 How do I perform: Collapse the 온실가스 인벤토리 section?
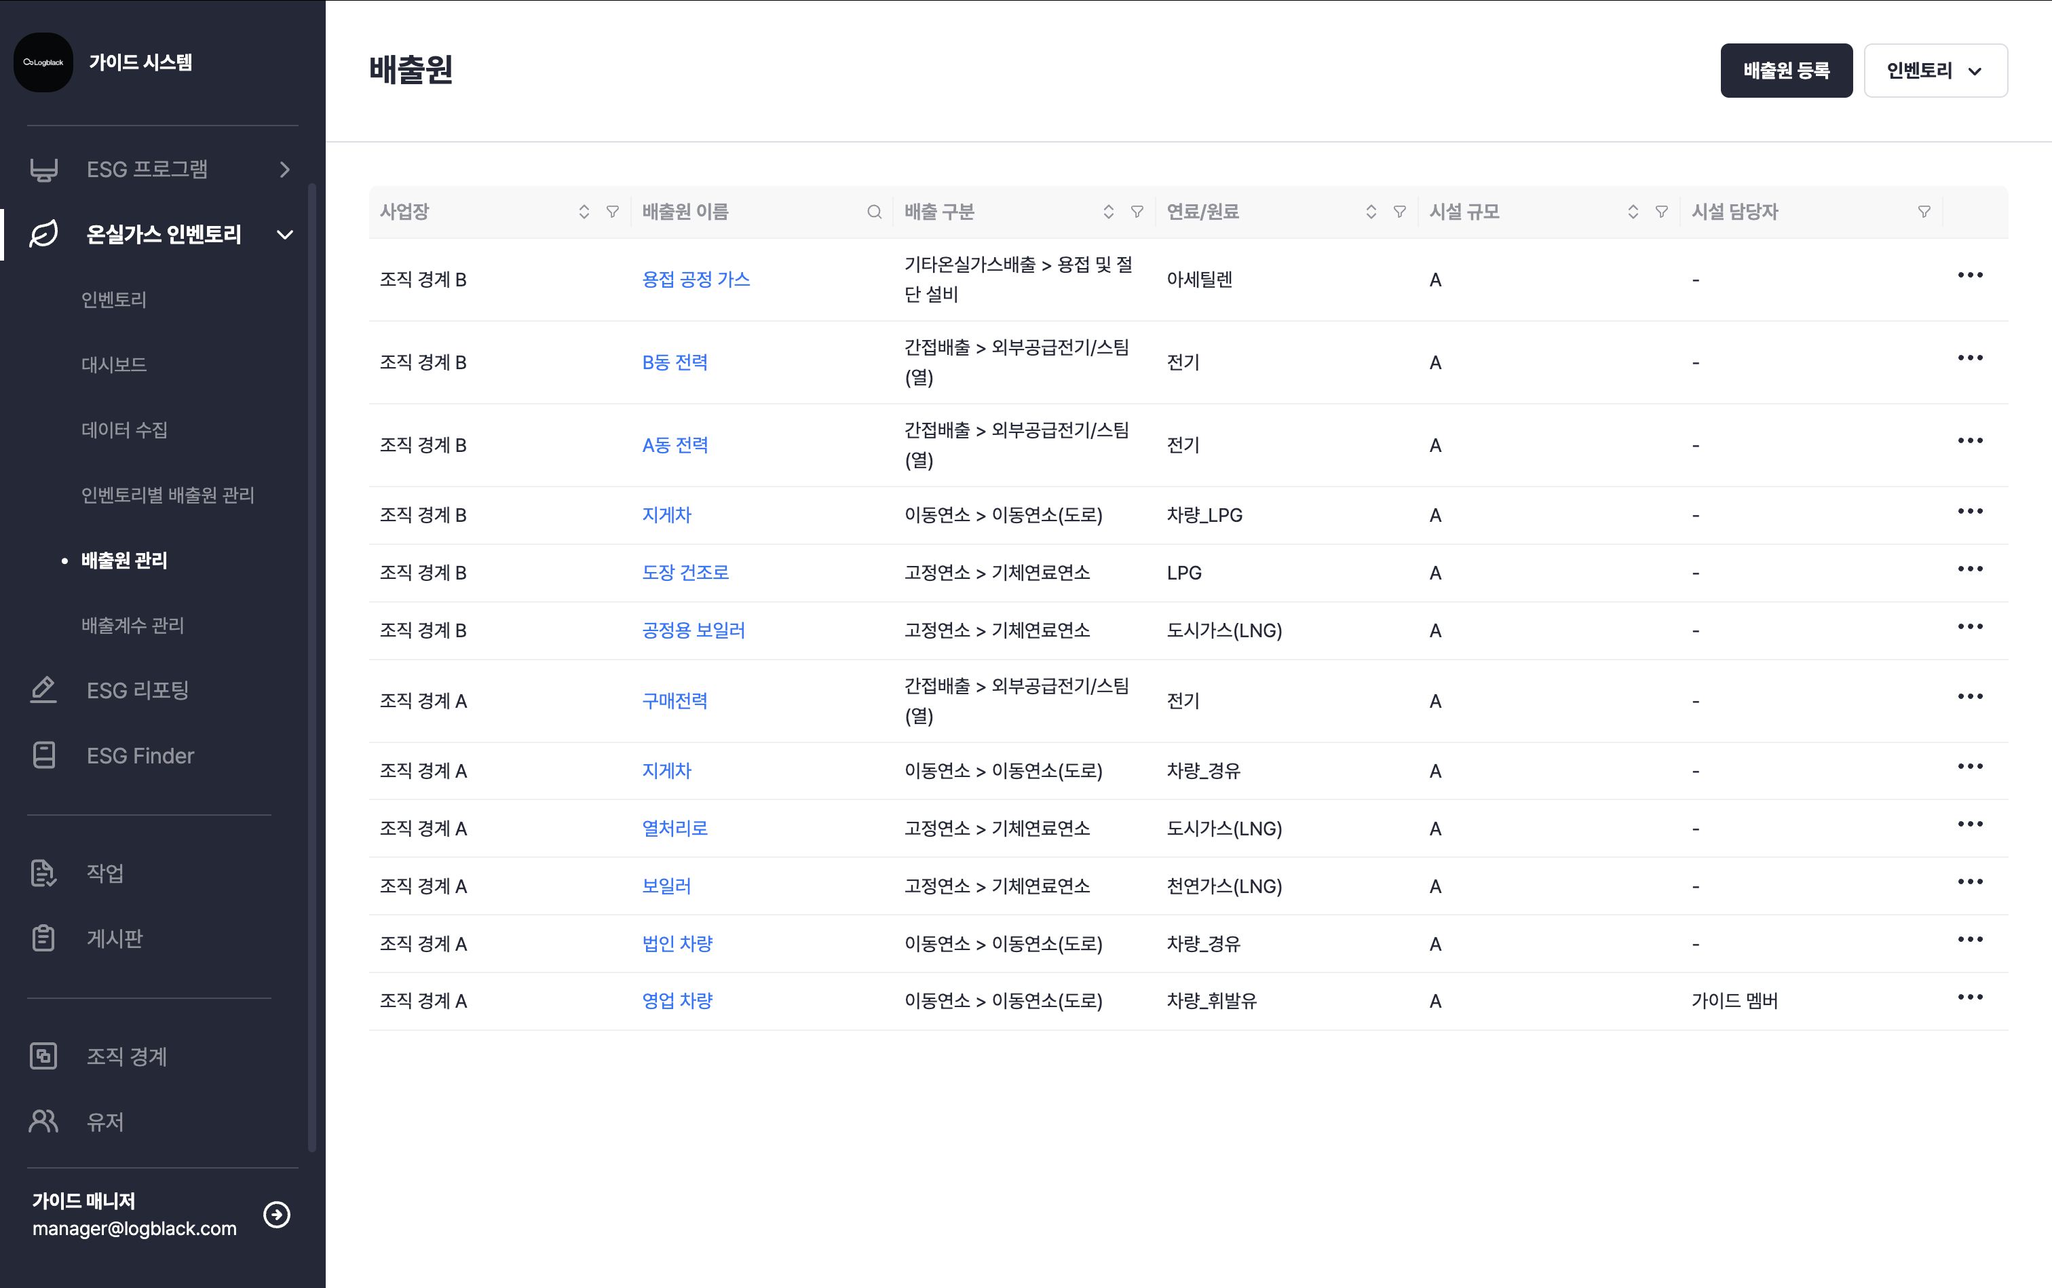[284, 234]
